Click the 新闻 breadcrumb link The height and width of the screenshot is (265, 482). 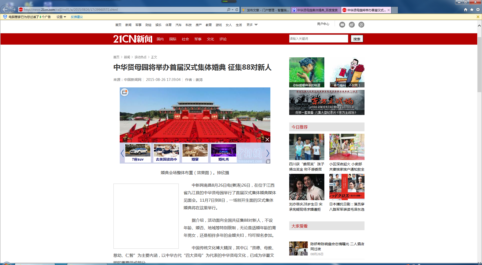pyautogui.click(x=127, y=57)
